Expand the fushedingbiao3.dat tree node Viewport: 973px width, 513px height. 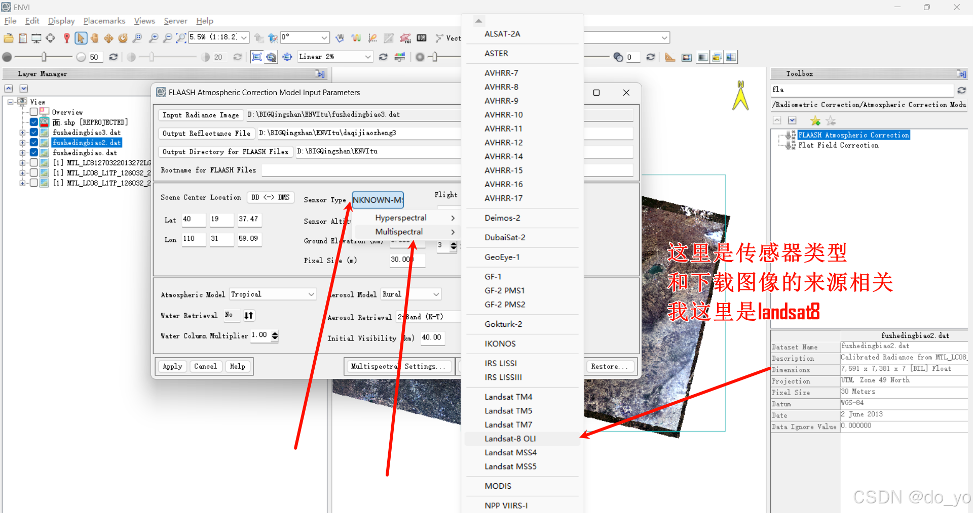click(x=22, y=133)
